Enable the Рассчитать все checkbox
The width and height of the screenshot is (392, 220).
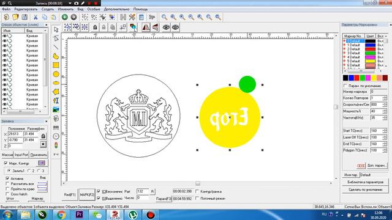[x=7, y=183]
